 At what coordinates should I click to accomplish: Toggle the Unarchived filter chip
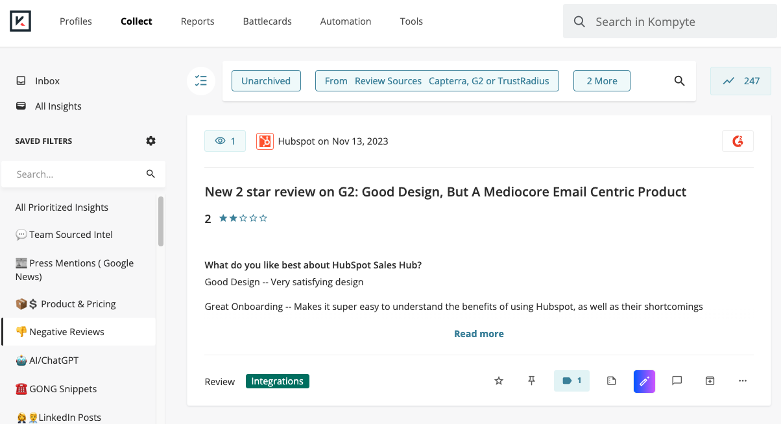point(266,81)
